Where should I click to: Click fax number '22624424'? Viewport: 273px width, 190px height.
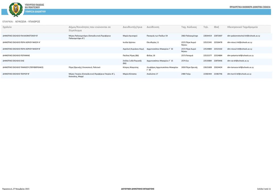(x=218, y=67)
